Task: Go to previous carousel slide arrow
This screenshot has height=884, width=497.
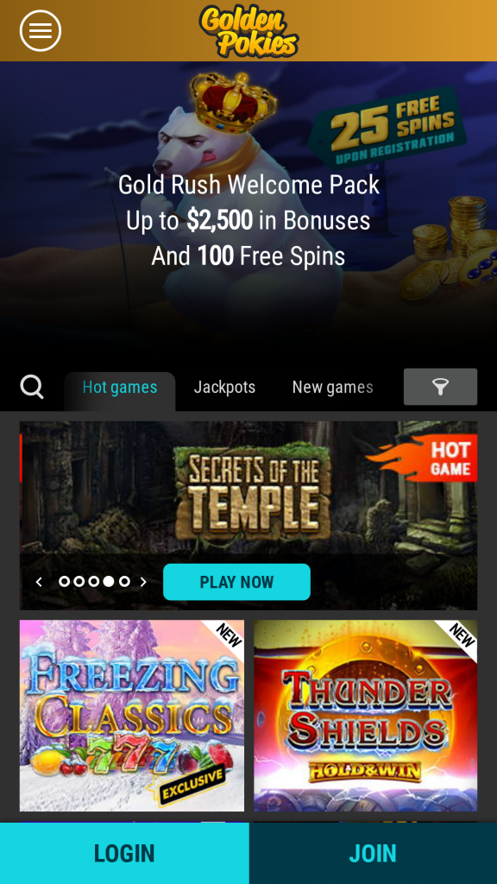Action: (39, 582)
